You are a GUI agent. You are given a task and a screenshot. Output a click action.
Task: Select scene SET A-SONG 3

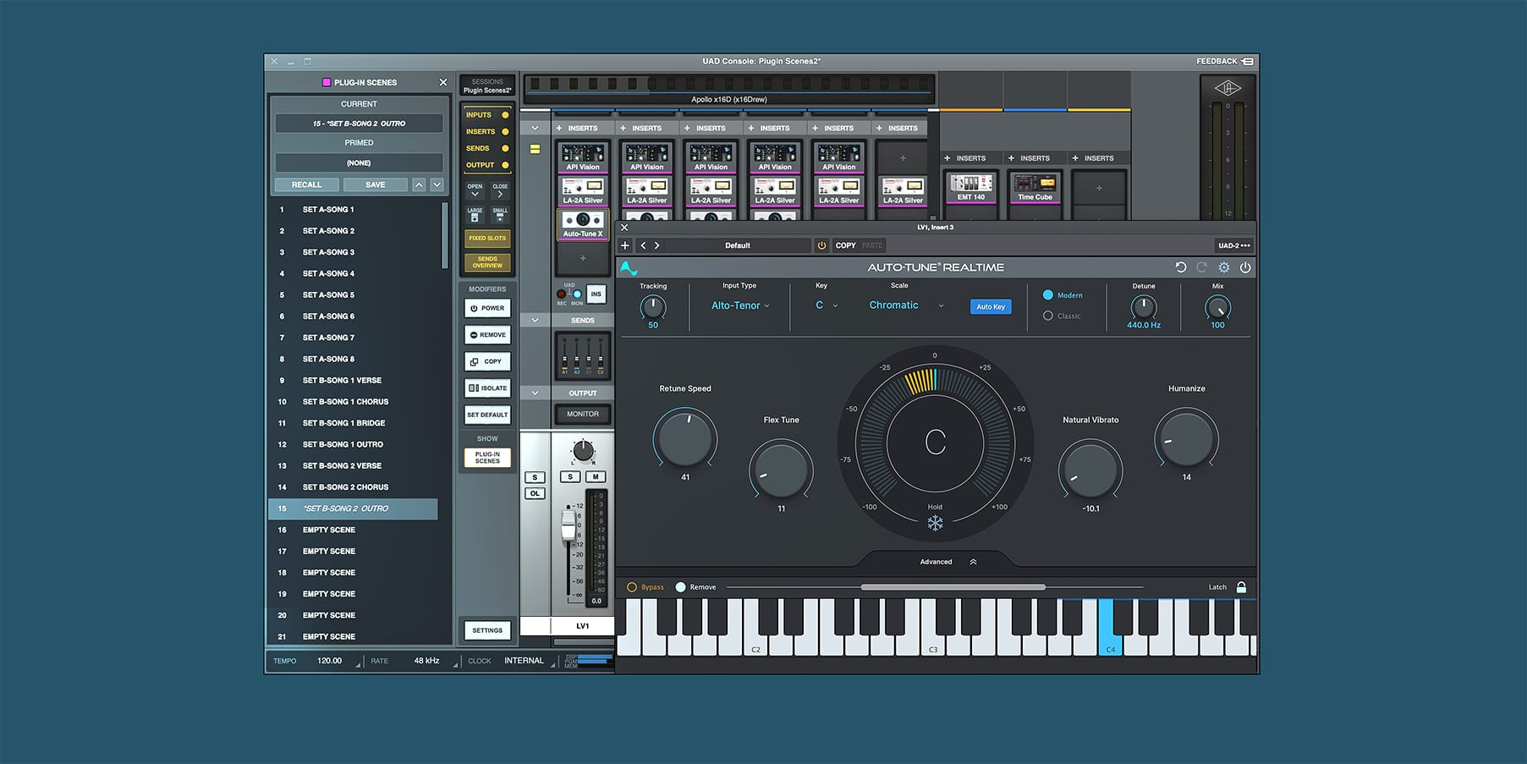coord(328,252)
